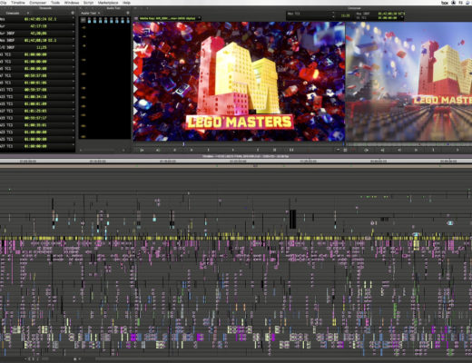Screen dimensions: 472x363
Task: Open the Composer menu
Action: point(38,3)
